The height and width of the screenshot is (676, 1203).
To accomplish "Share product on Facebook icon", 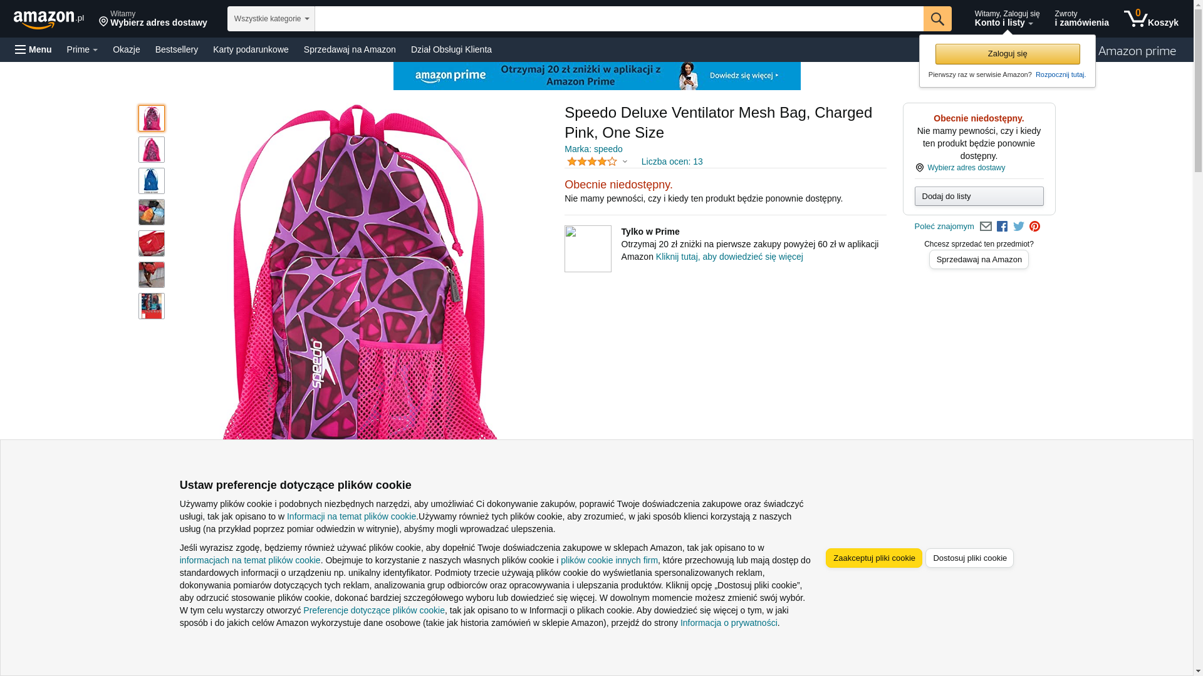I will (1002, 227).
